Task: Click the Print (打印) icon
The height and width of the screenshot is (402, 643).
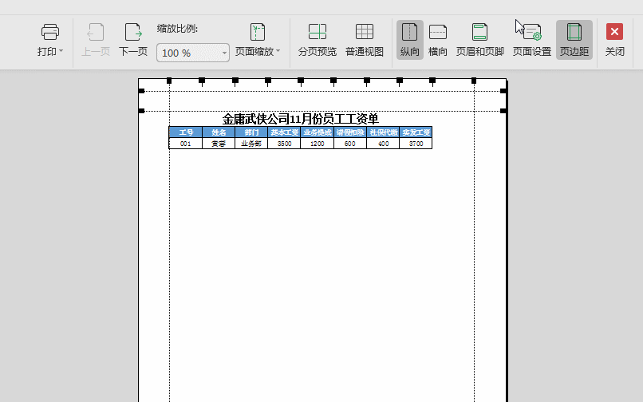Action: pyautogui.click(x=50, y=32)
